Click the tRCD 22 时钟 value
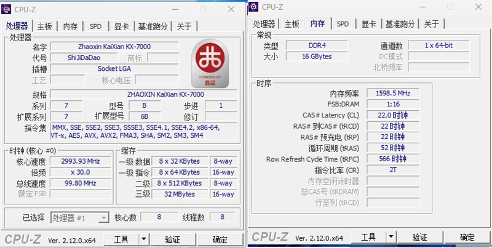This screenshot has width=492, height=248. point(393,126)
